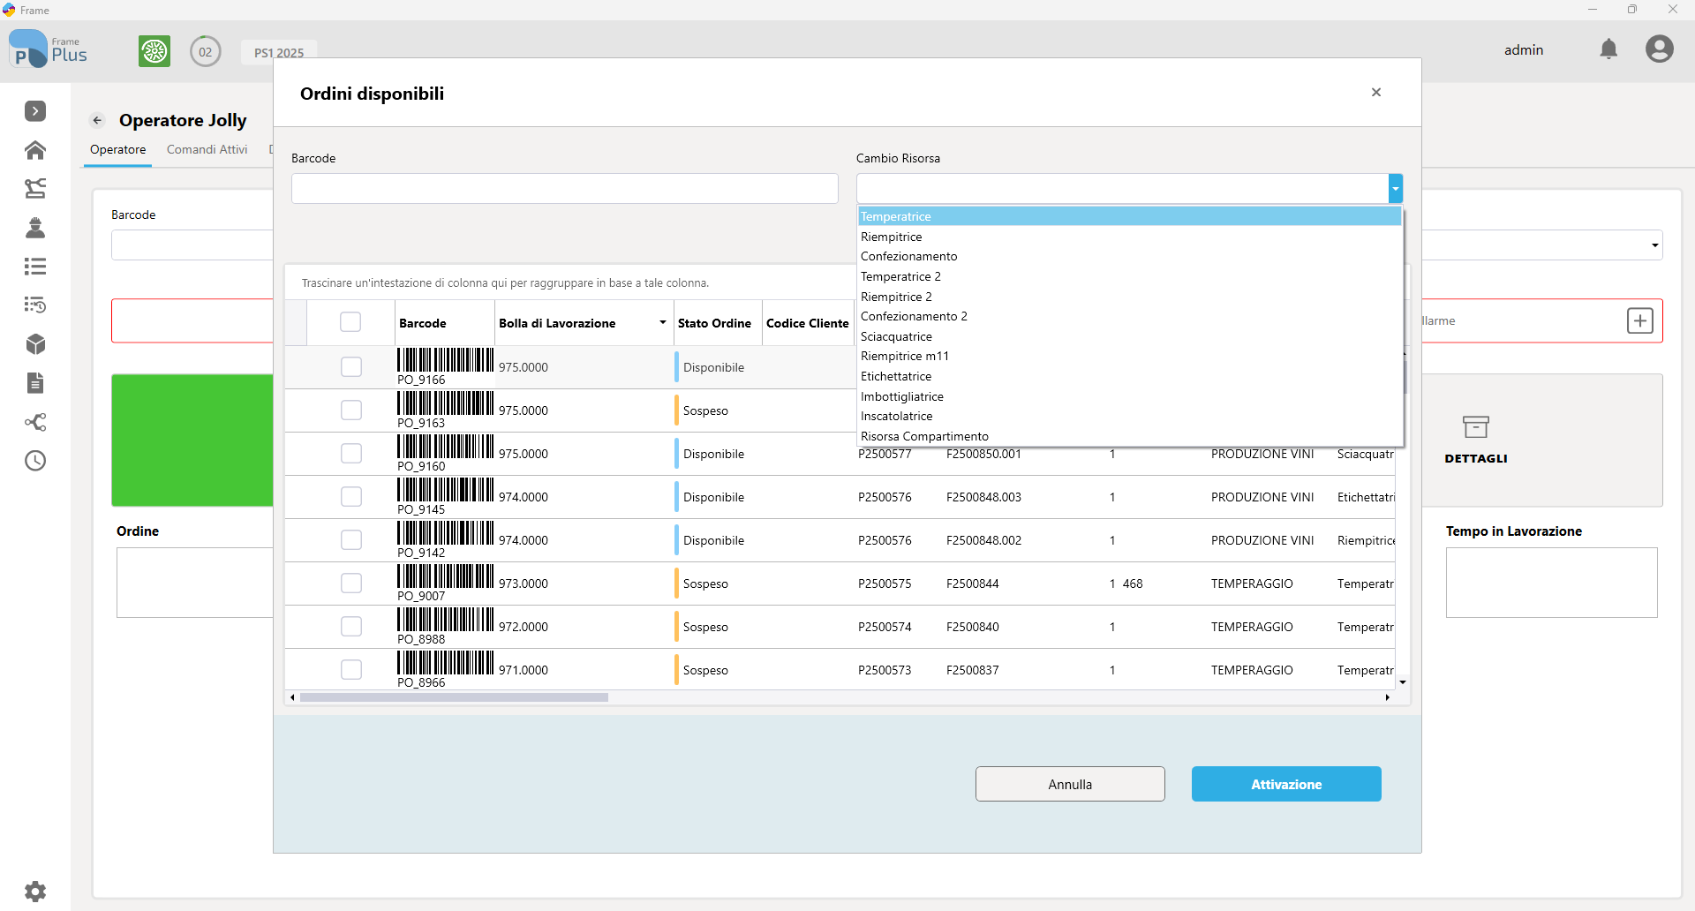This screenshot has width=1695, height=911.
Task: Check the row PO_9142 checkbox
Action: tap(351, 539)
